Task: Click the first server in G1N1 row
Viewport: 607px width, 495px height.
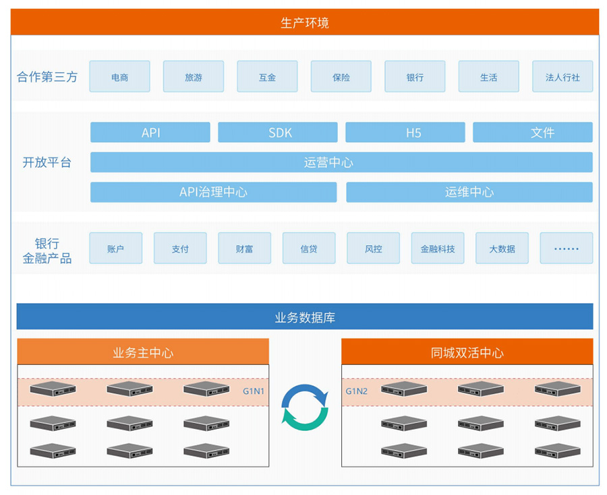Action: pyautogui.click(x=53, y=389)
